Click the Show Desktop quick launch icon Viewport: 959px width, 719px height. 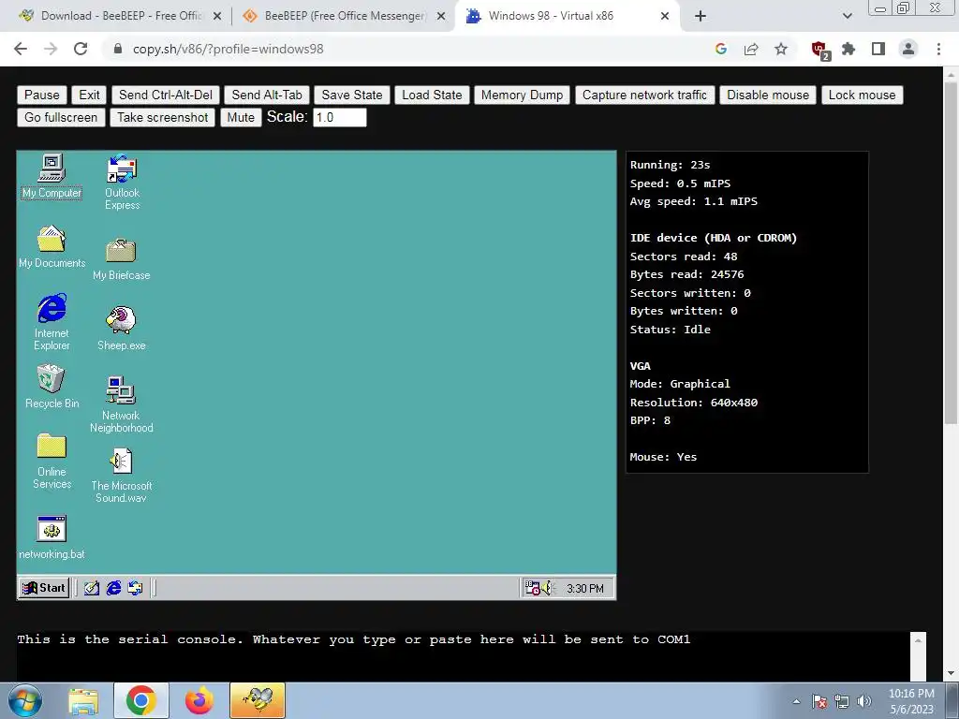coord(92,588)
